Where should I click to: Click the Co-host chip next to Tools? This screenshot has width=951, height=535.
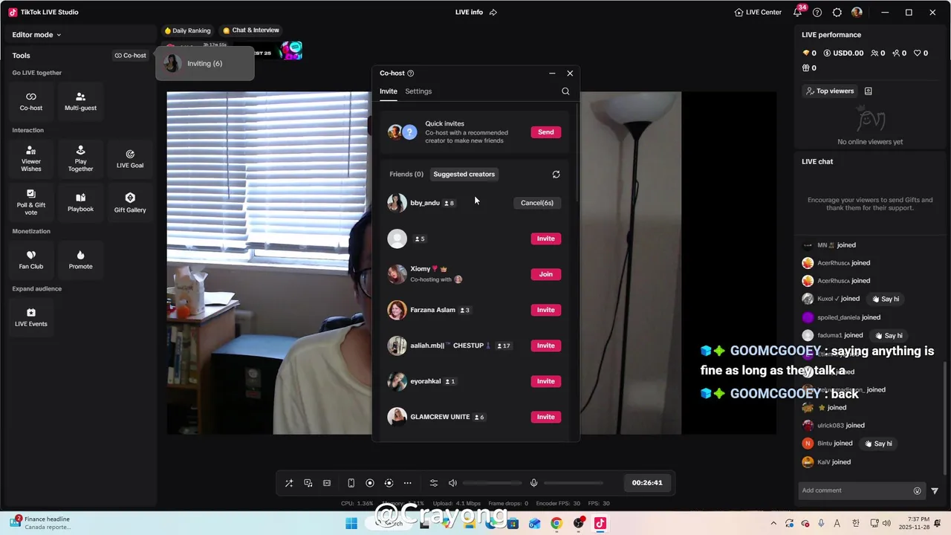[x=130, y=55]
